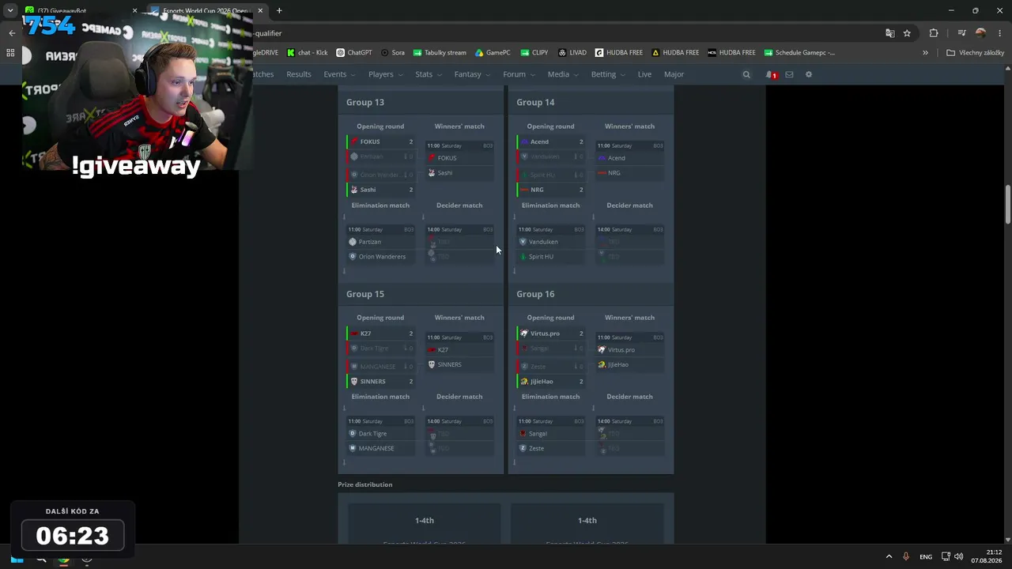Open Virtus.pro in Group 16 opening round
This screenshot has height=569, width=1012.
click(546, 333)
